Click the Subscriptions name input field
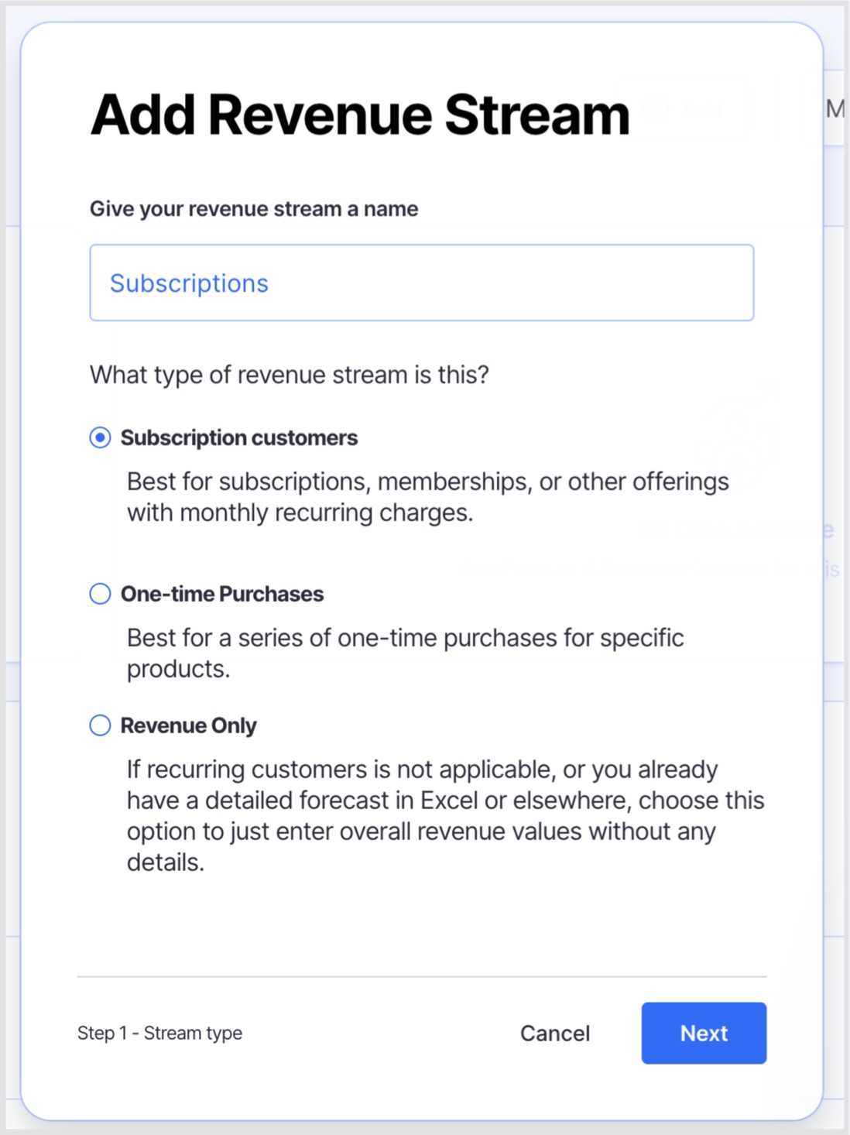This screenshot has height=1135, width=850. click(421, 283)
